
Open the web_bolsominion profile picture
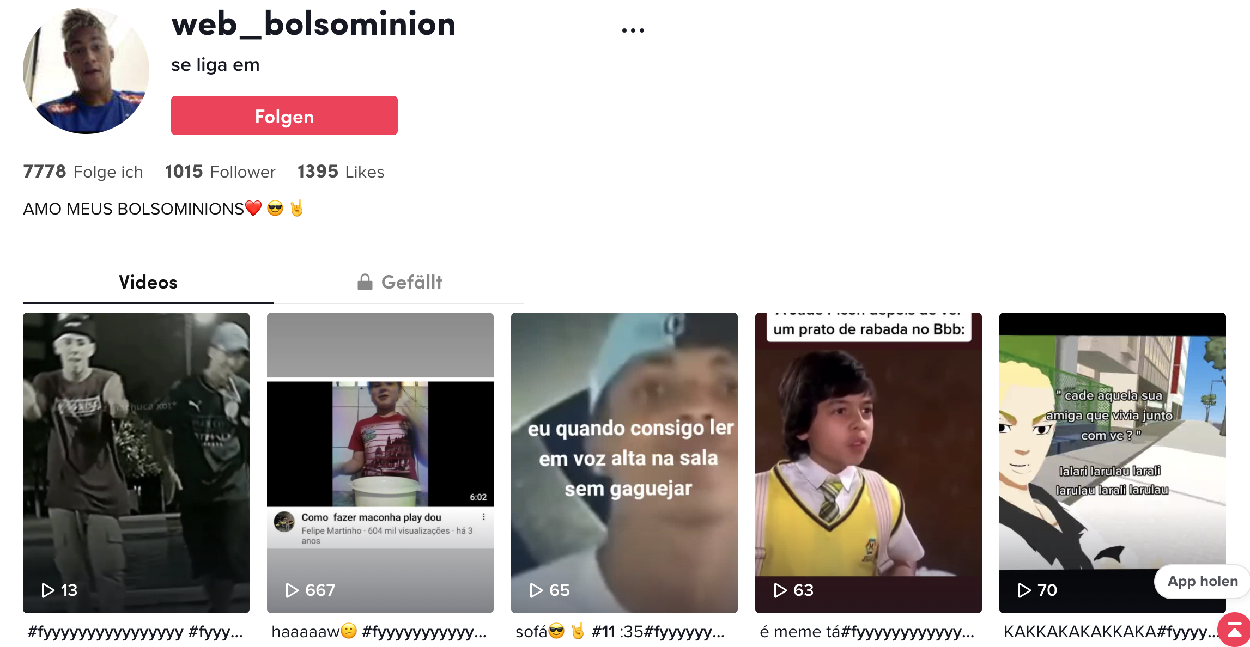coord(86,71)
